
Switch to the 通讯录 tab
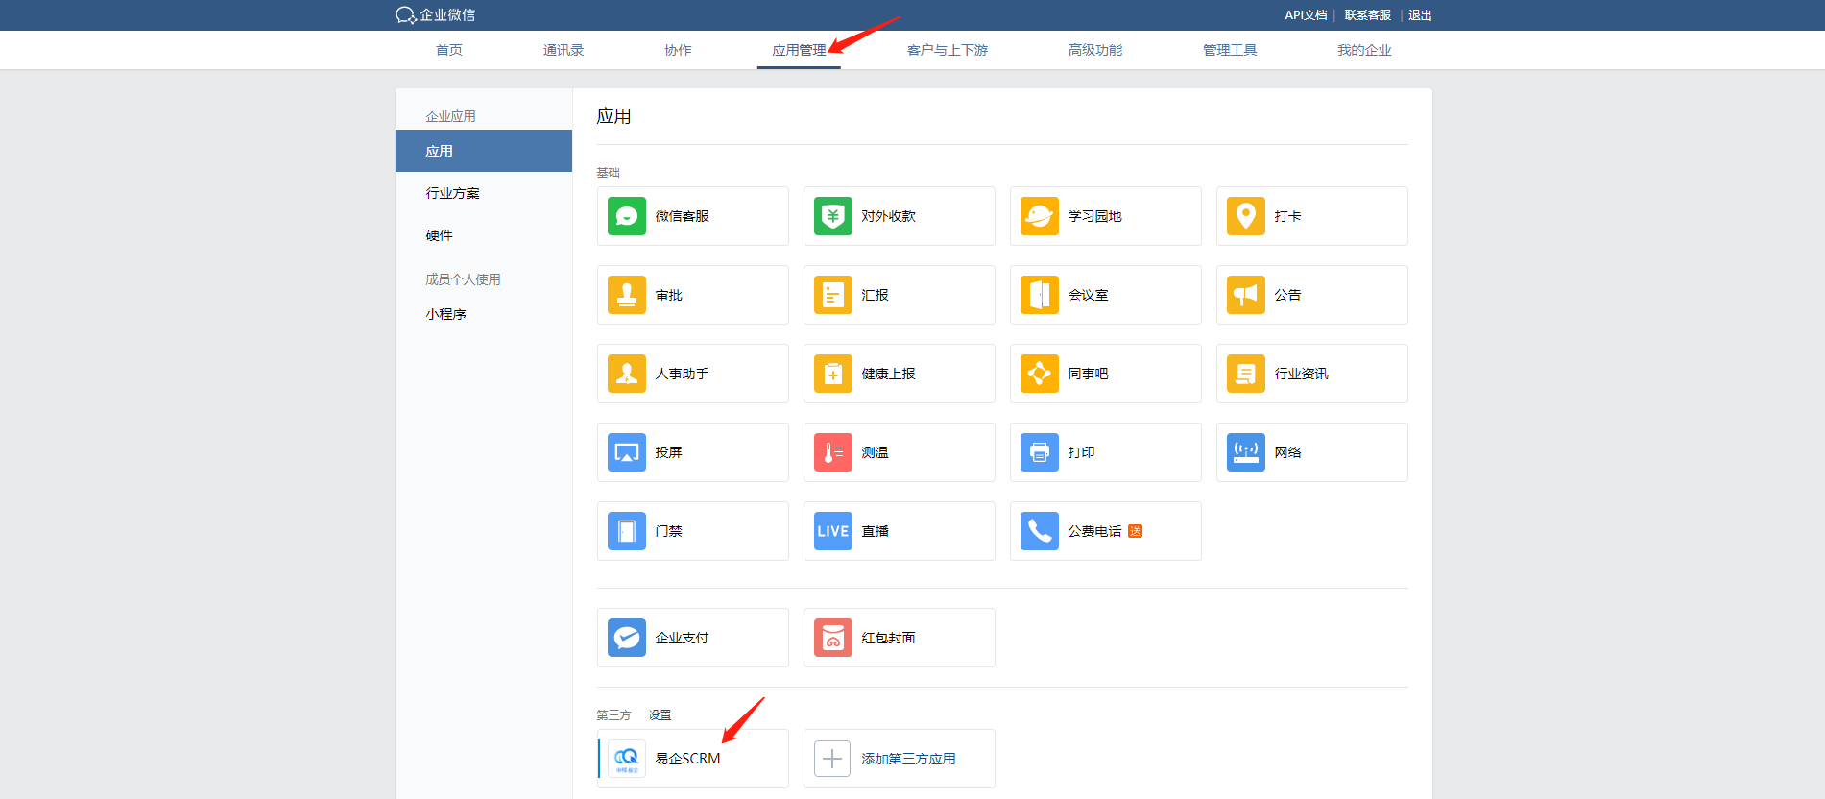point(564,50)
